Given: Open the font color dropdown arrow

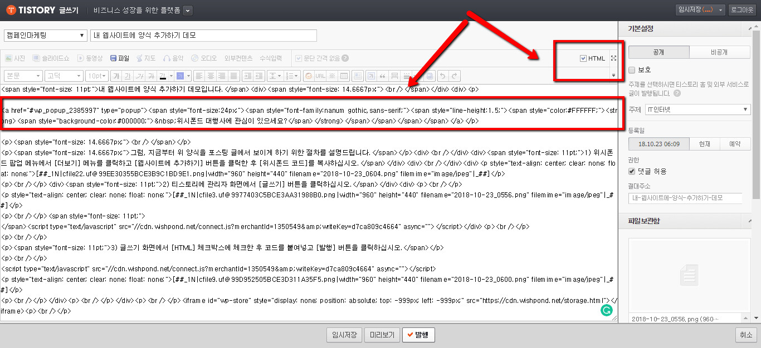Looking at the screenshot, I should pos(170,76).
